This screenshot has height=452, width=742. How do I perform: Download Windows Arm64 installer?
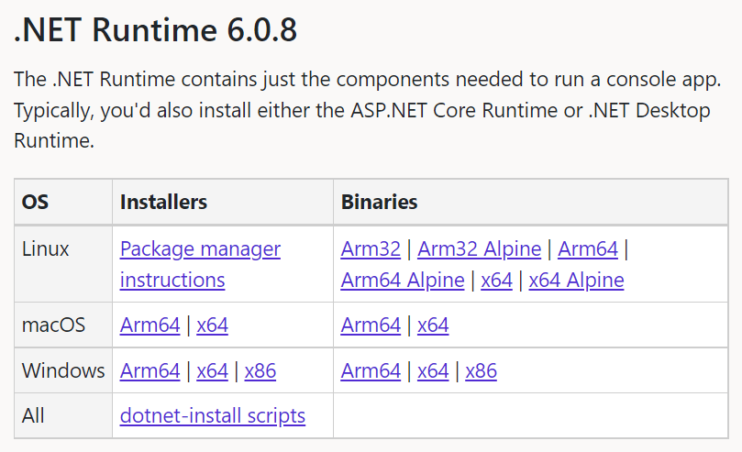[150, 371]
